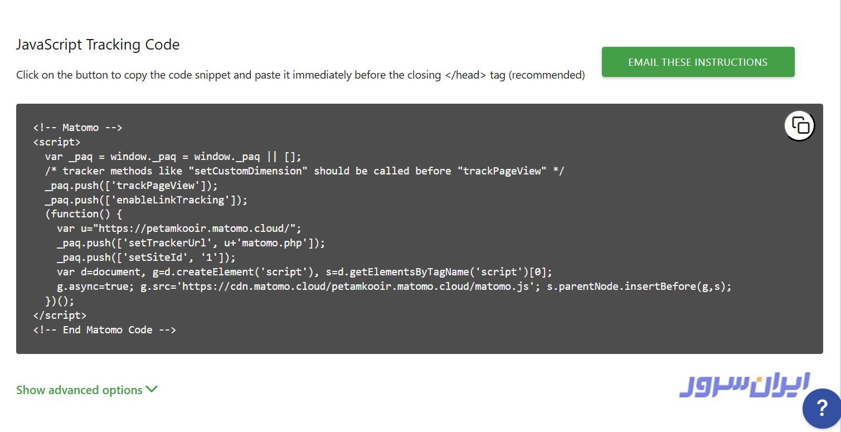Viewport: 841px width, 432px height.
Task: Click the trackPageView push line
Action: [131, 186]
